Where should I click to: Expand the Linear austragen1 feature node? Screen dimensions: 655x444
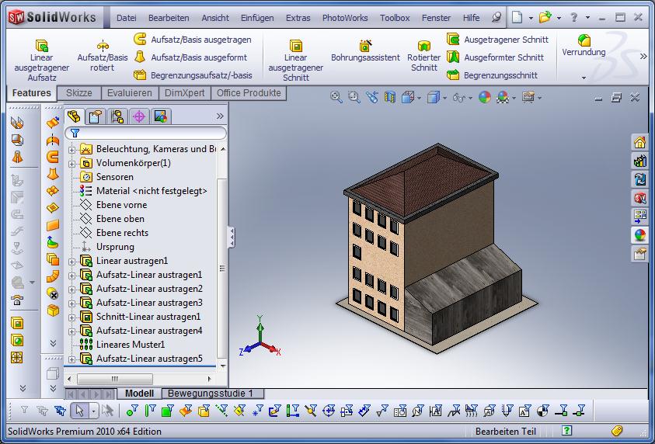pos(72,261)
